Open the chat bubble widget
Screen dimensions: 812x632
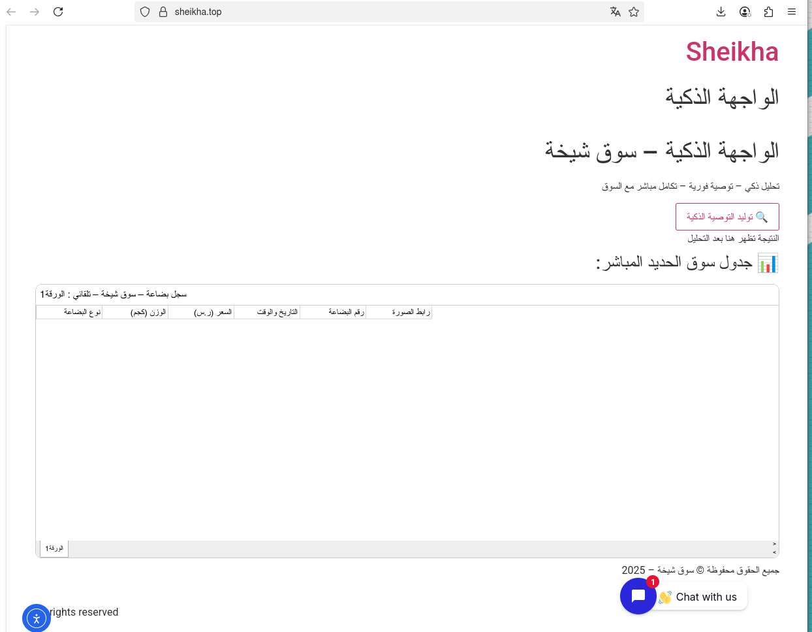point(638,596)
